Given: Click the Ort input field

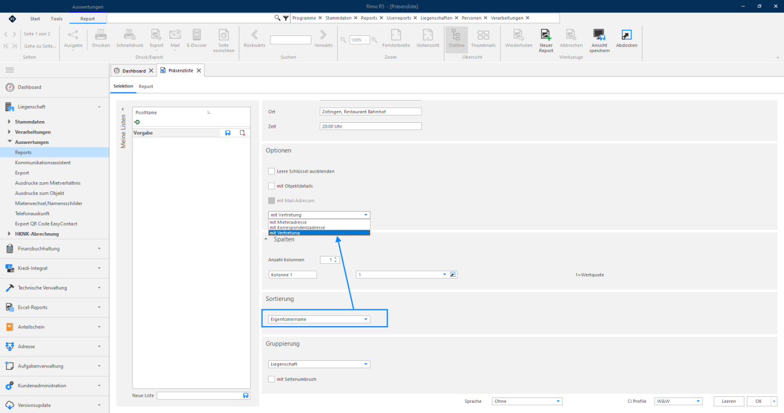Looking at the screenshot, I should 371,111.
